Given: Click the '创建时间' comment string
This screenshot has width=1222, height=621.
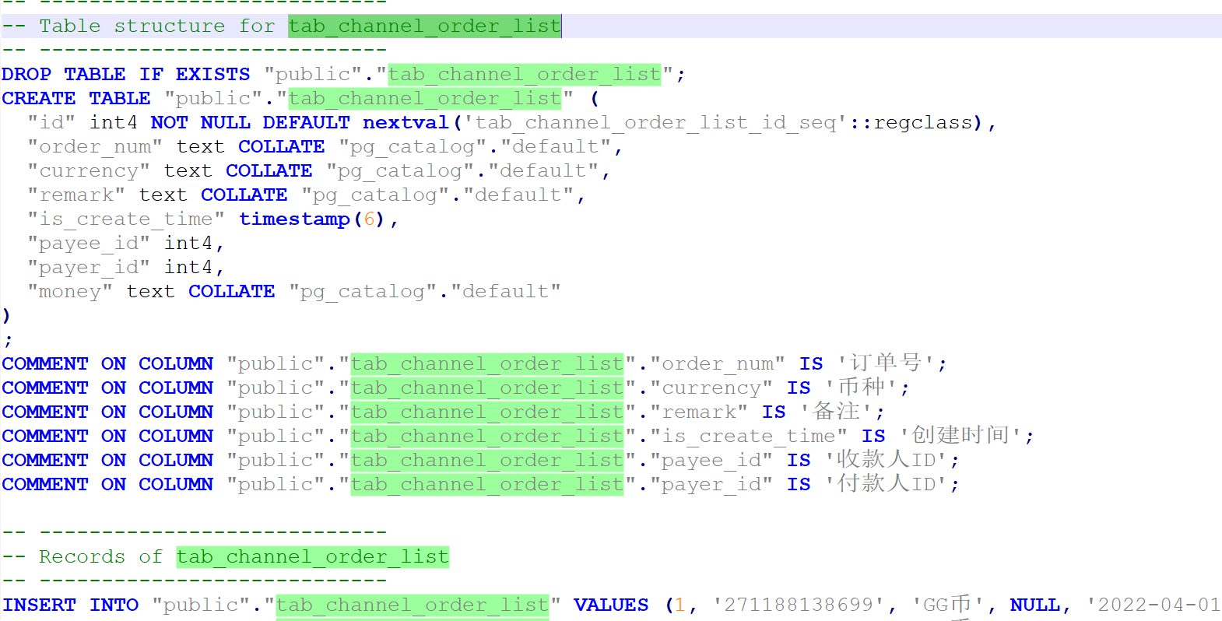Looking at the screenshot, I should [x=961, y=435].
